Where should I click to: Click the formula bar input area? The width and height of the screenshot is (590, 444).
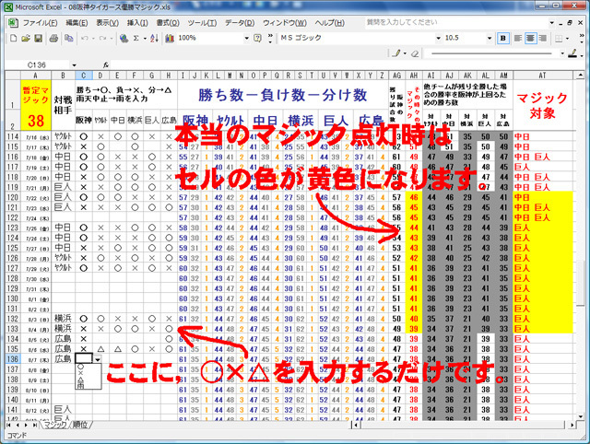pyautogui.click(x=347, y=65)
